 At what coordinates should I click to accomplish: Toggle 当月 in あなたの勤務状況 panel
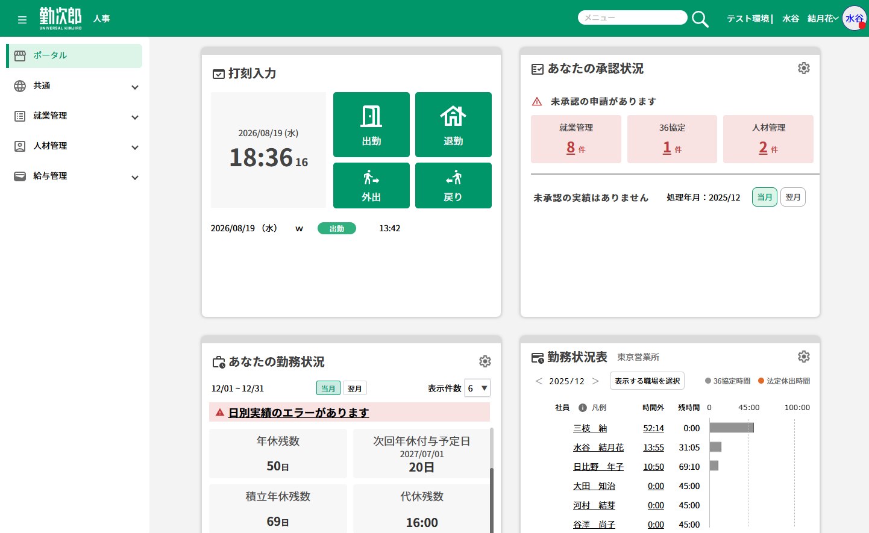coord(328,388)
